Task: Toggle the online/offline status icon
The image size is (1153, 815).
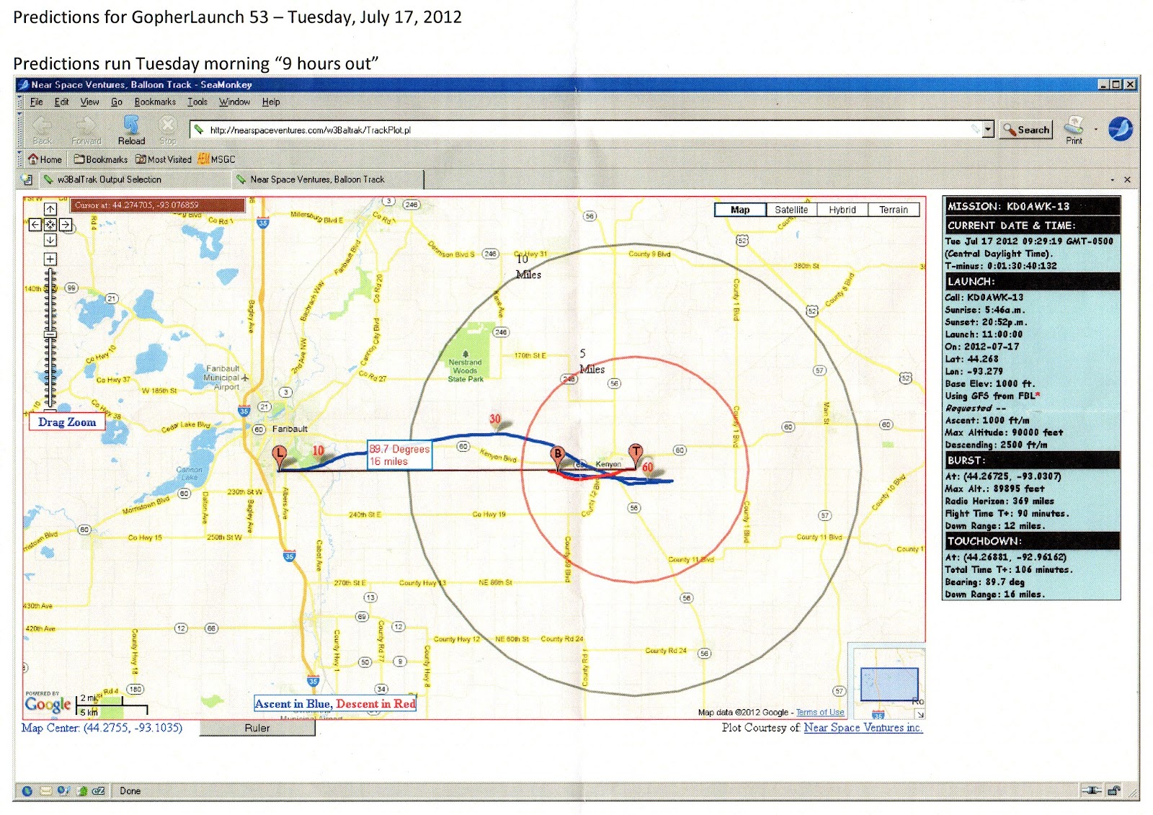Action: 1091,790
